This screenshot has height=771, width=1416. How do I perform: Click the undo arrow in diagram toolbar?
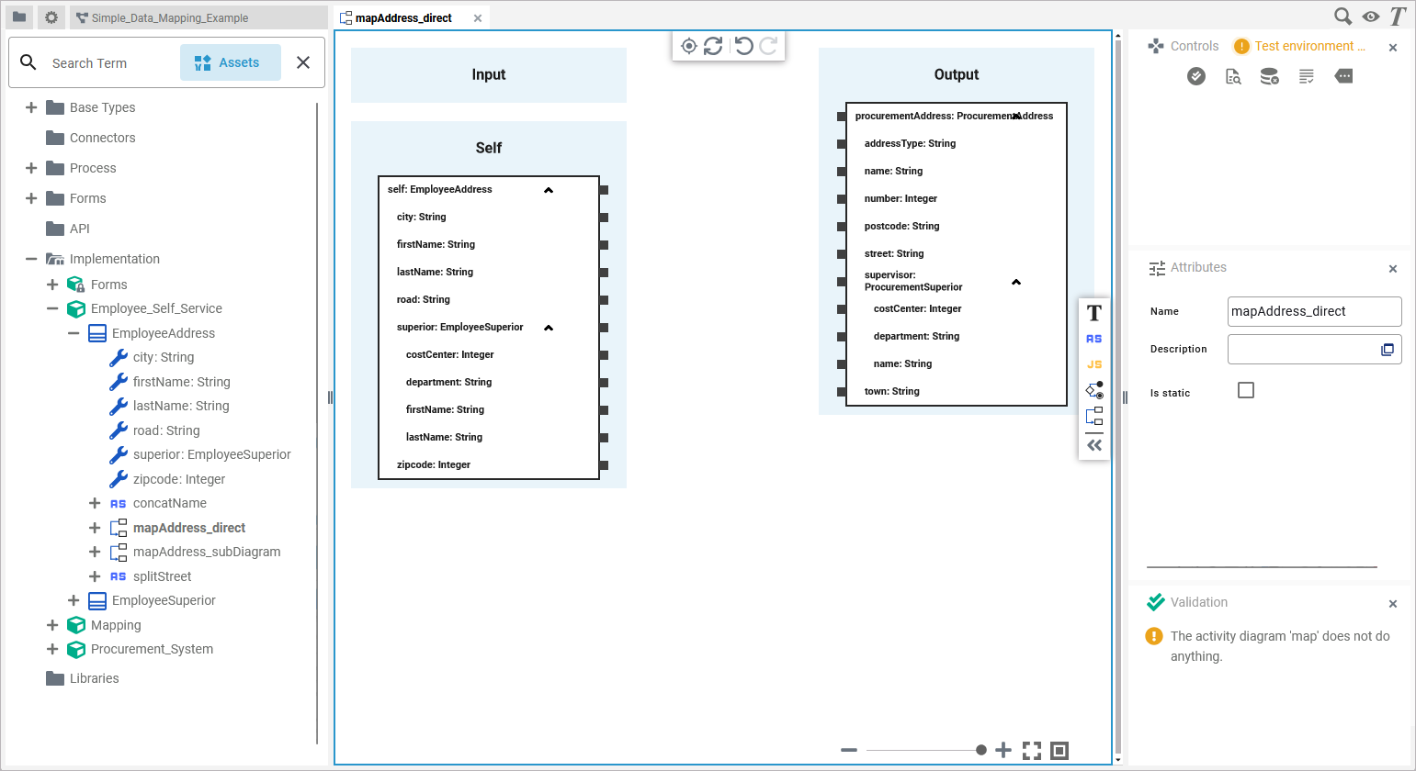[743, 46]
